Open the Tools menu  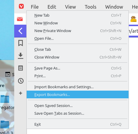tap(91, 7)
